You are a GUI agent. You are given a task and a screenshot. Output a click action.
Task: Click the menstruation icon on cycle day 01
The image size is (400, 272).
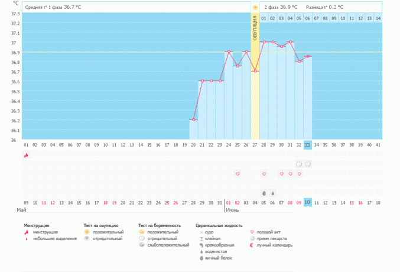[25, 155]
